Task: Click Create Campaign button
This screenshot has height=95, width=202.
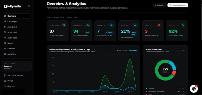Action: coord(178,5)
